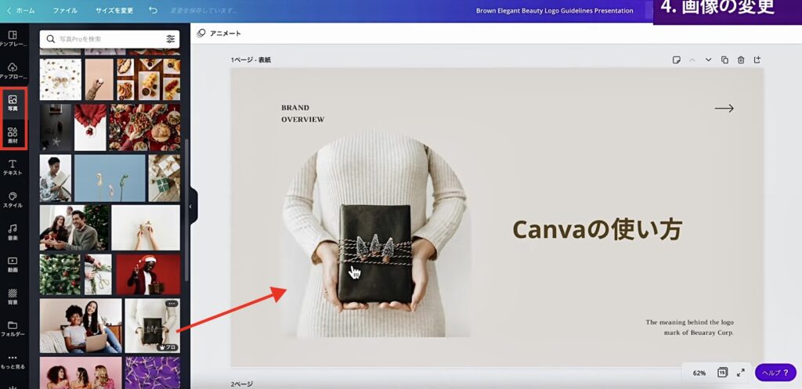Select the 素材 elements sidebar tab
Viewport: 802px width, 389px height.
pyautogui.click(x=13, y=135)
